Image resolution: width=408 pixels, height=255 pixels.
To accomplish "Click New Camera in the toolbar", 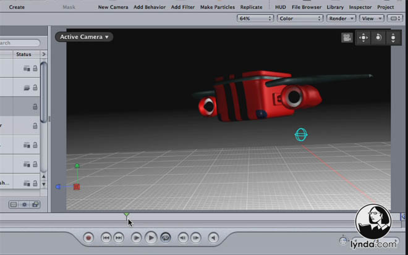I will [113, 7].
